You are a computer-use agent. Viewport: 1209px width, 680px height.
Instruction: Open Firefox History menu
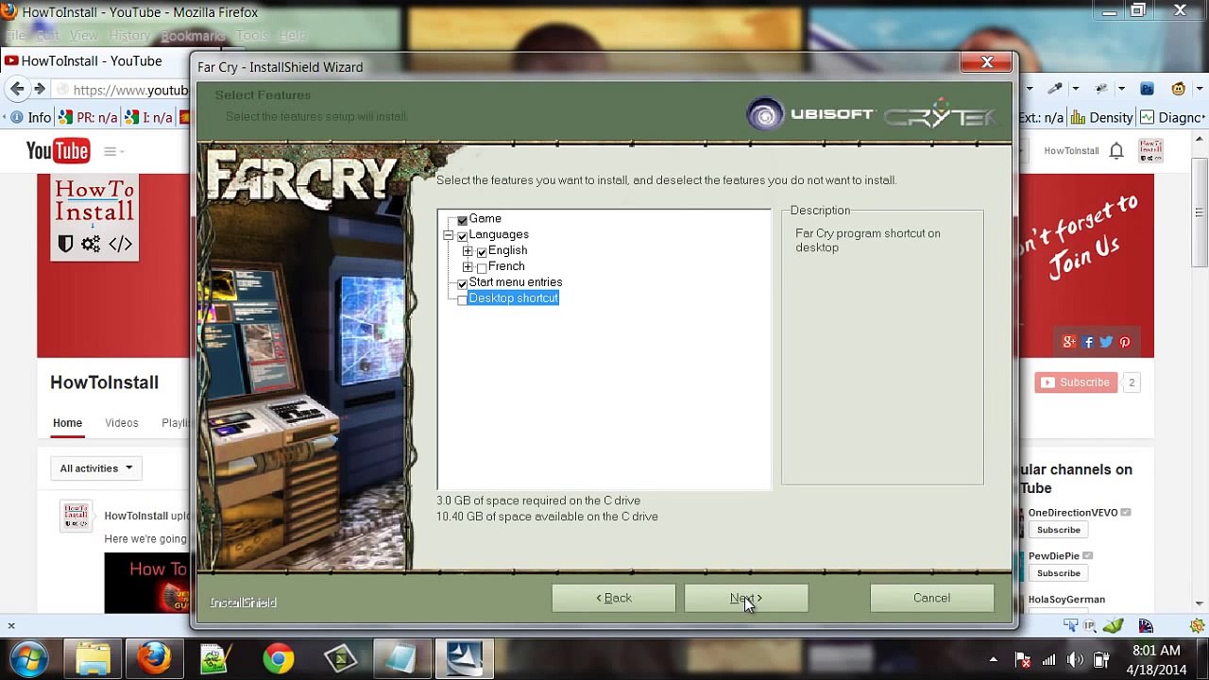[129, 36]
